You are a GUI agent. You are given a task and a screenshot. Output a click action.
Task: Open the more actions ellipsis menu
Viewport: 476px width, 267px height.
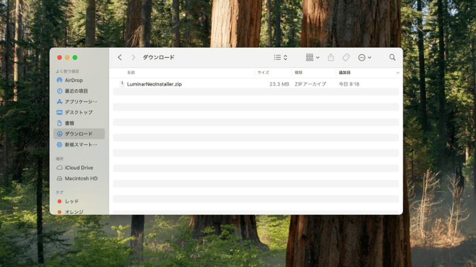[x=364, y=58]
